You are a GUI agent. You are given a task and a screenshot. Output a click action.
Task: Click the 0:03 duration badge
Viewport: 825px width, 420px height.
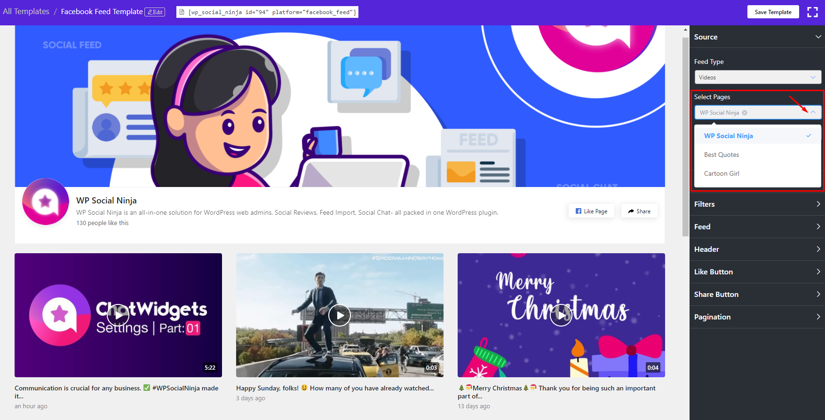pyautogui.click(x=431, y=368)
